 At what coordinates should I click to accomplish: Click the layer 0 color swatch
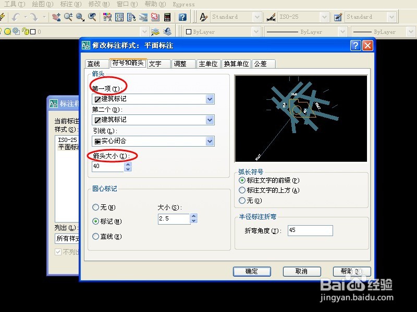point(33,32)
